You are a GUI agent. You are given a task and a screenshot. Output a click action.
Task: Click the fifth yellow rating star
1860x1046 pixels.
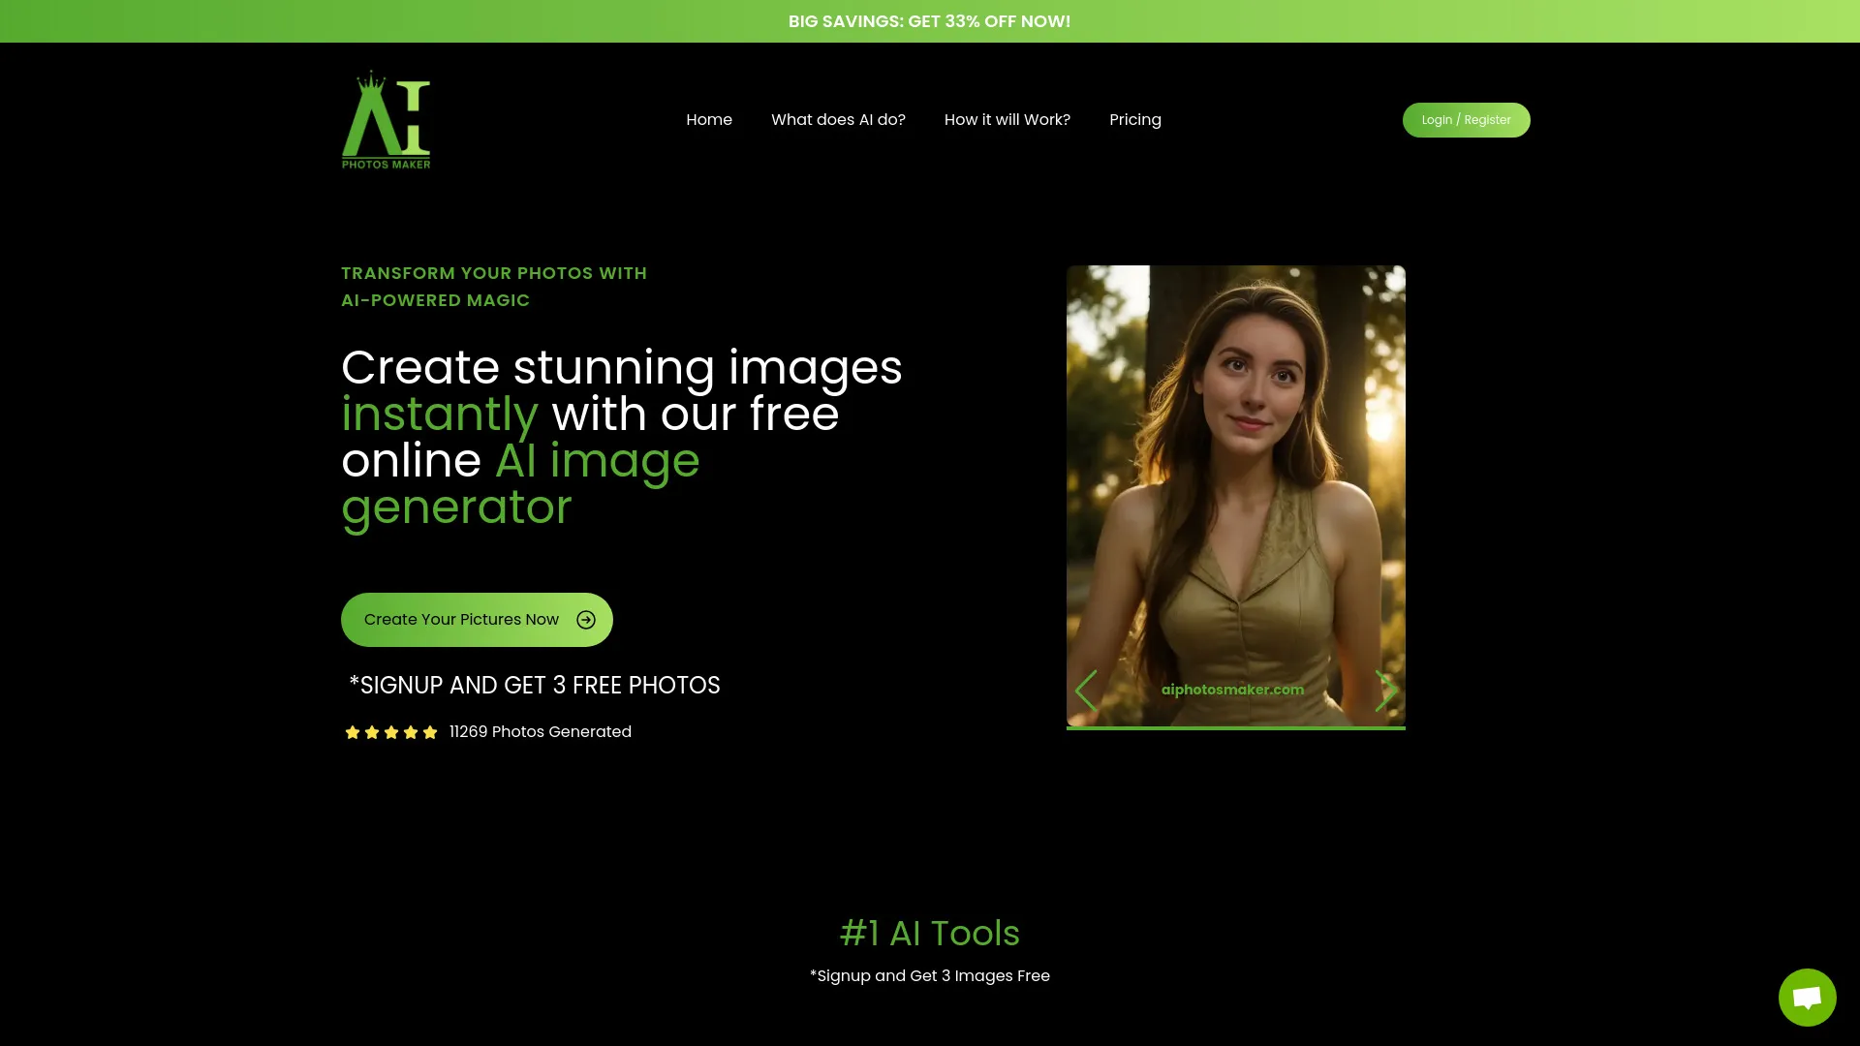(x=430, y=732)
